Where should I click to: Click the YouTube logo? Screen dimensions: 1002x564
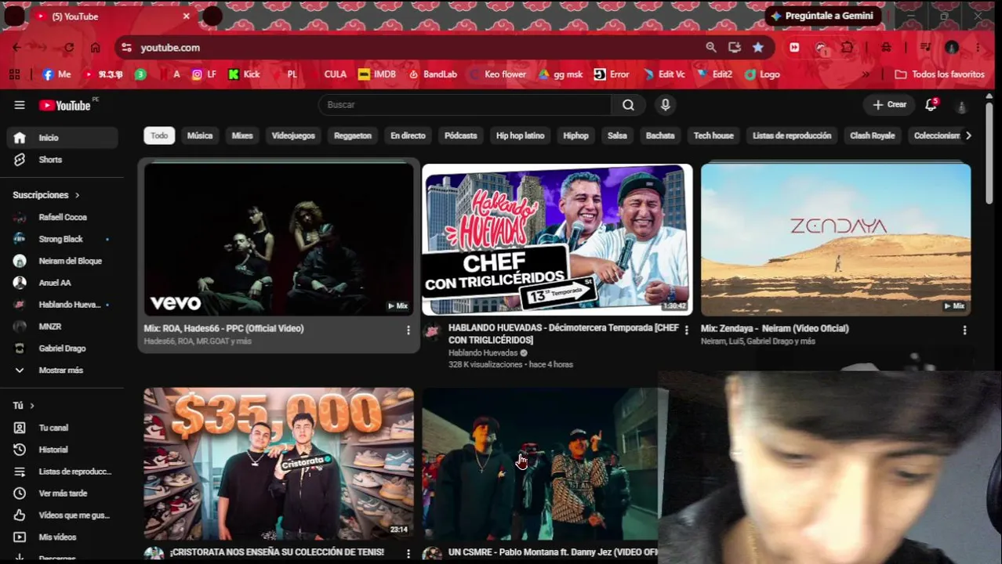65,105
